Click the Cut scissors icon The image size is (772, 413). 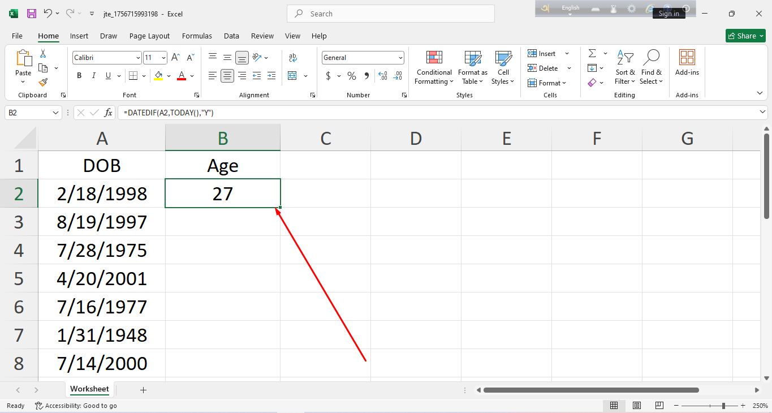coord(43,54)
